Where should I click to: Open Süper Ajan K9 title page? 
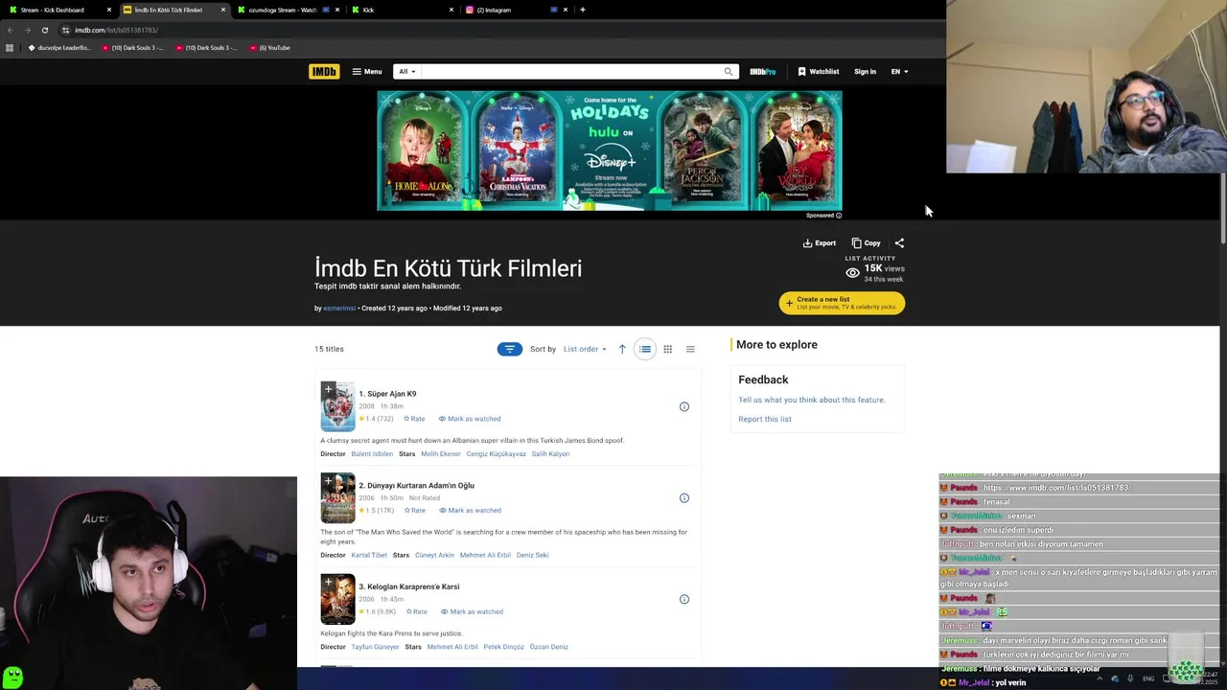pyautogui.click(x=387, y=394)
